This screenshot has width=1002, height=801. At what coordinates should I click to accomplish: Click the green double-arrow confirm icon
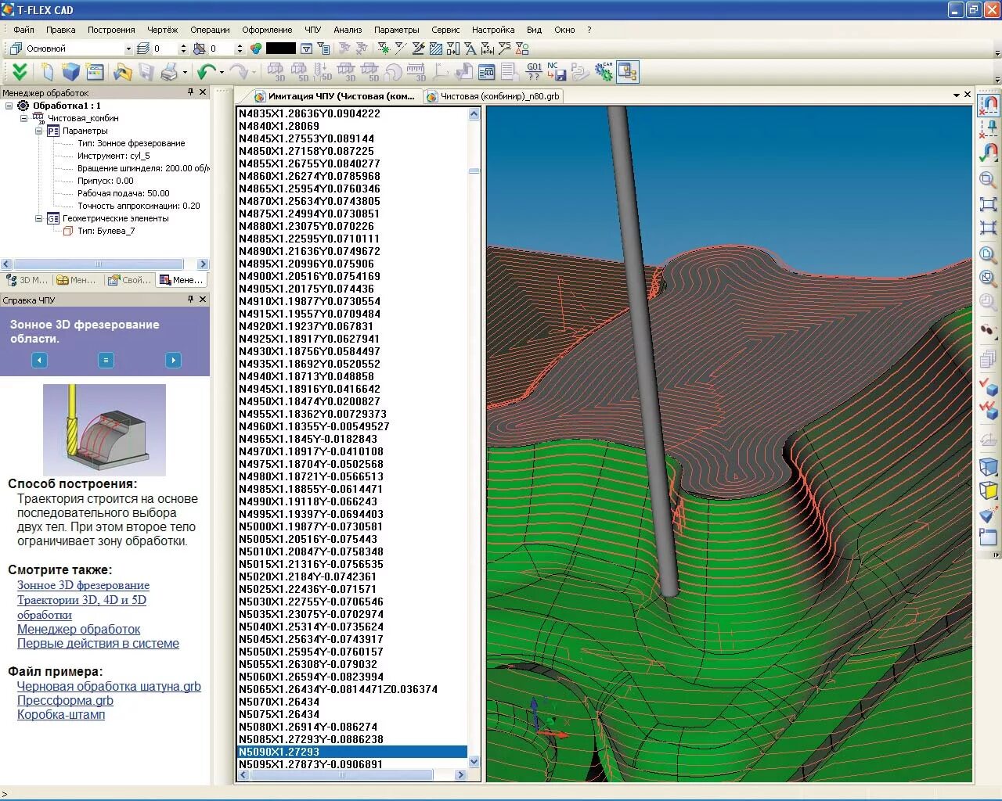[20, 72]
